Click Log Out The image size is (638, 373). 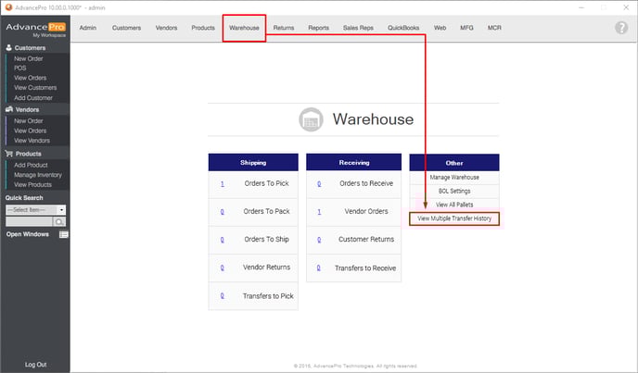[x=35, y=364]
